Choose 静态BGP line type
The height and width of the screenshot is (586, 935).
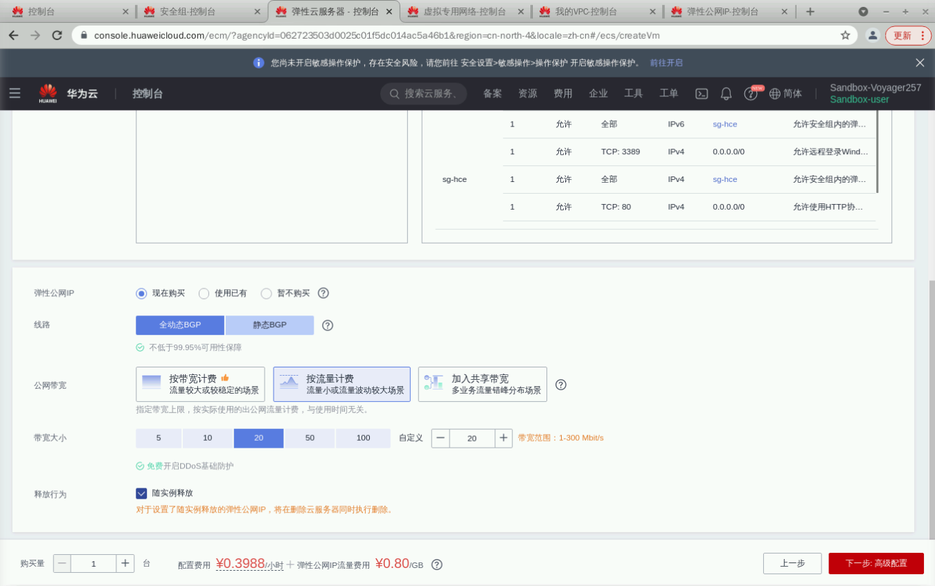point(269,325)
